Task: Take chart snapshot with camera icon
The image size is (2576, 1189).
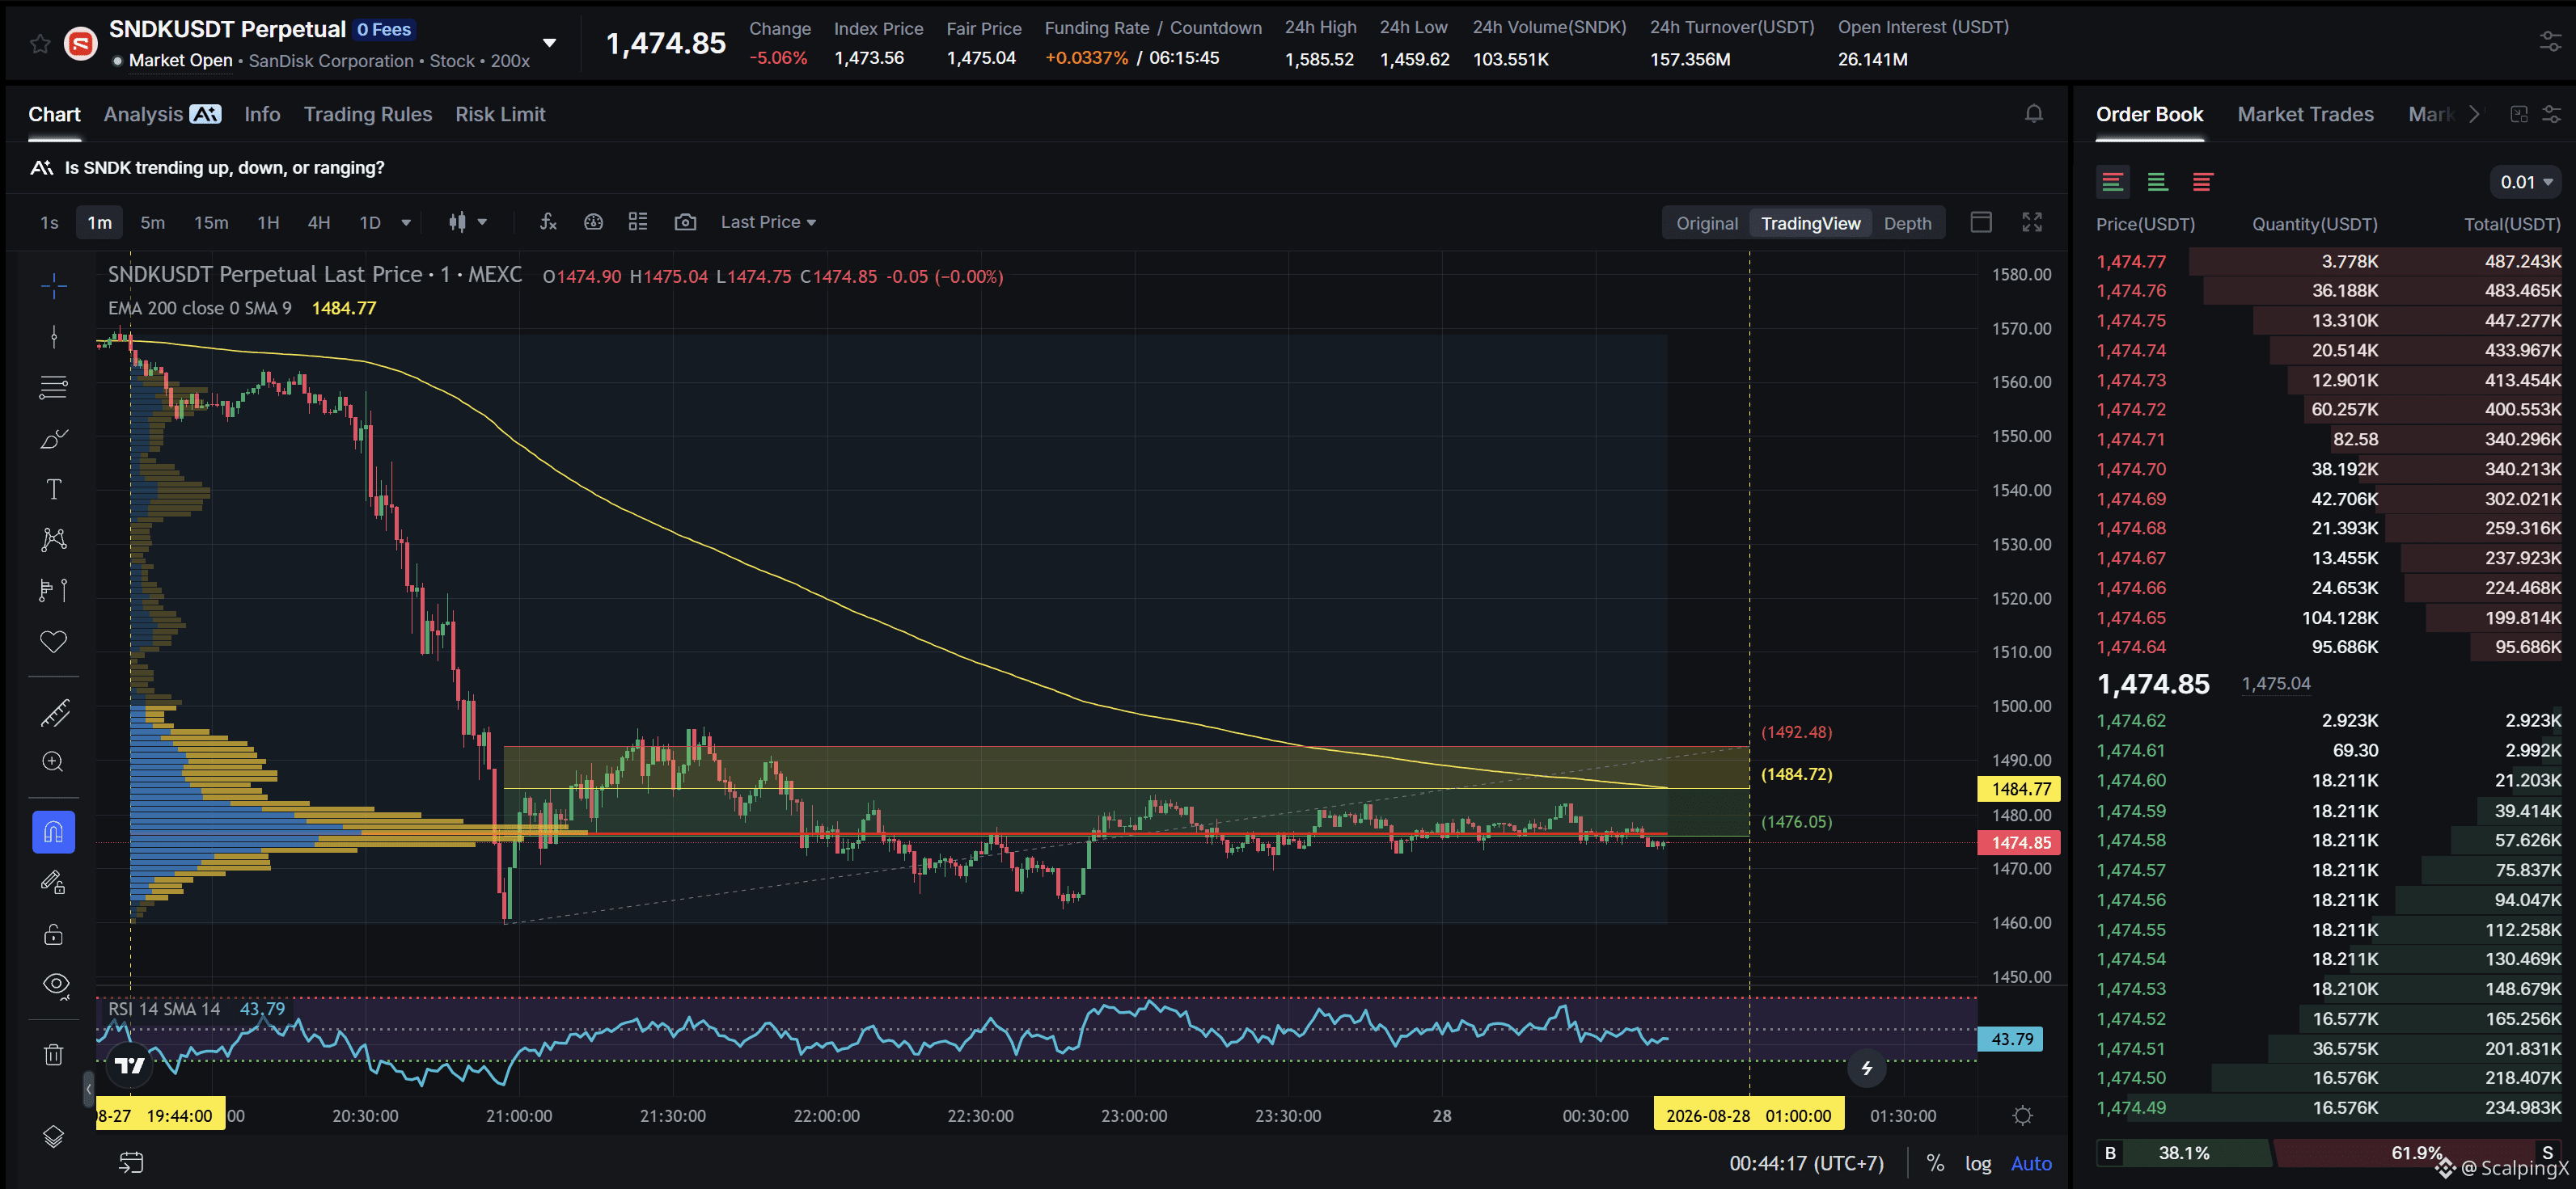Action: 685,221
